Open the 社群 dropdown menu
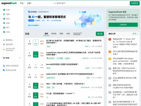 (x=29, y=3)
